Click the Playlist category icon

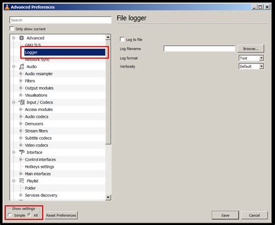[x=21, y=181]
